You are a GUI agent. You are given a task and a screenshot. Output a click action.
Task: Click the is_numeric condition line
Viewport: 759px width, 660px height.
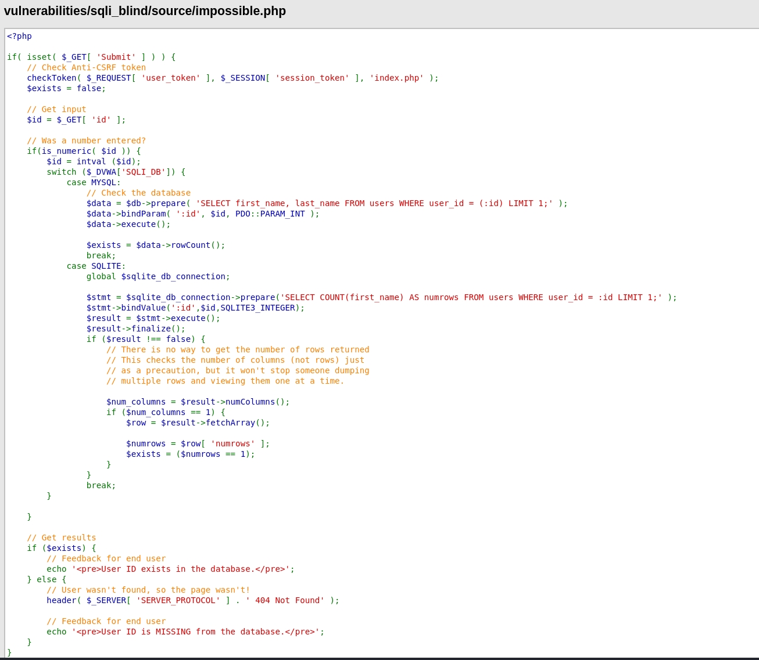(x=84, y=151)
